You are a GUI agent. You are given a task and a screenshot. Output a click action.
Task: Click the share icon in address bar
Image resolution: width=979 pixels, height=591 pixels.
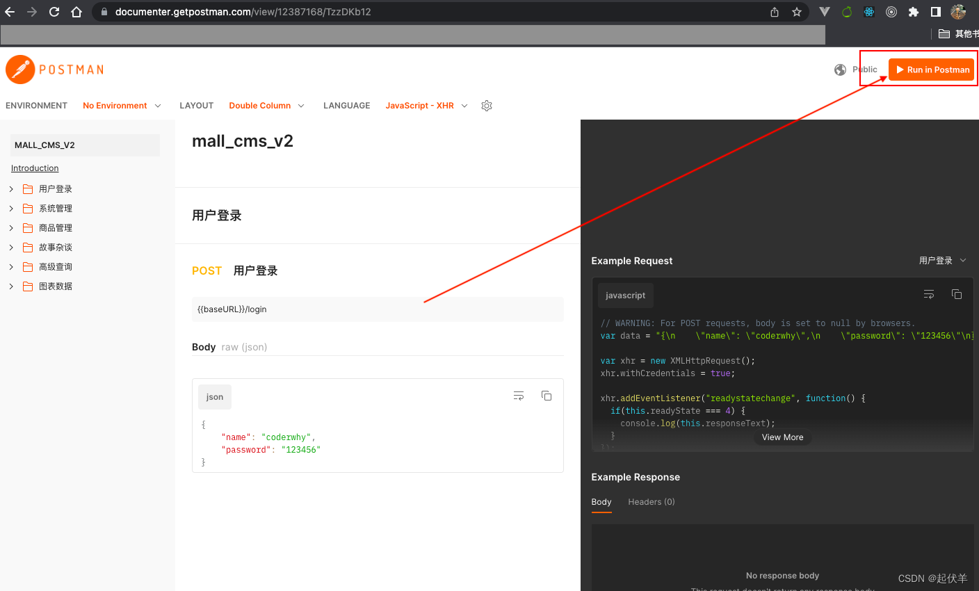pyautogui.click(x=775, y=12)
